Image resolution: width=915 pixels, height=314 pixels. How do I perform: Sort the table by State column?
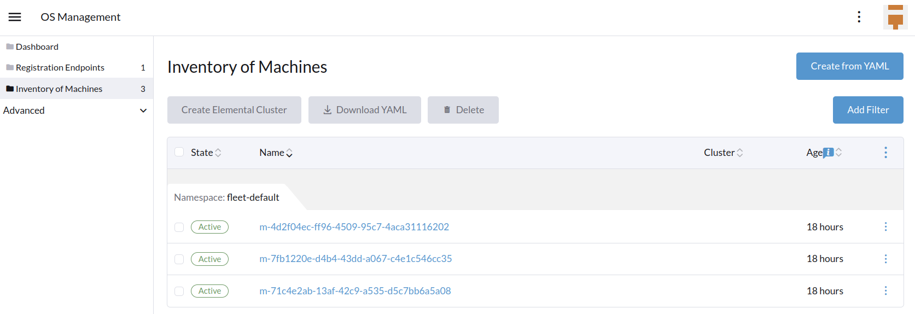tap(206, 153)
